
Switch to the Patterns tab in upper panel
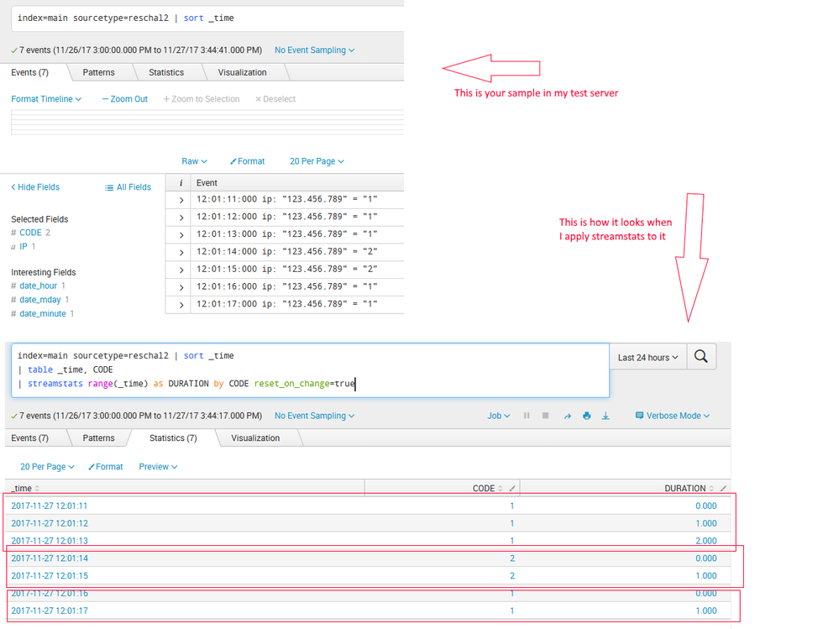[x=98, y=73]
